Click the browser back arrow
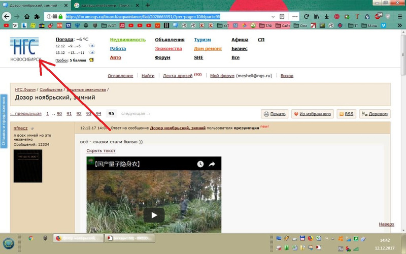This screenshot has height=254, width=406. pos(6,16)
